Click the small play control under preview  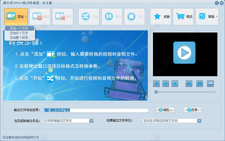coord(156,84)
